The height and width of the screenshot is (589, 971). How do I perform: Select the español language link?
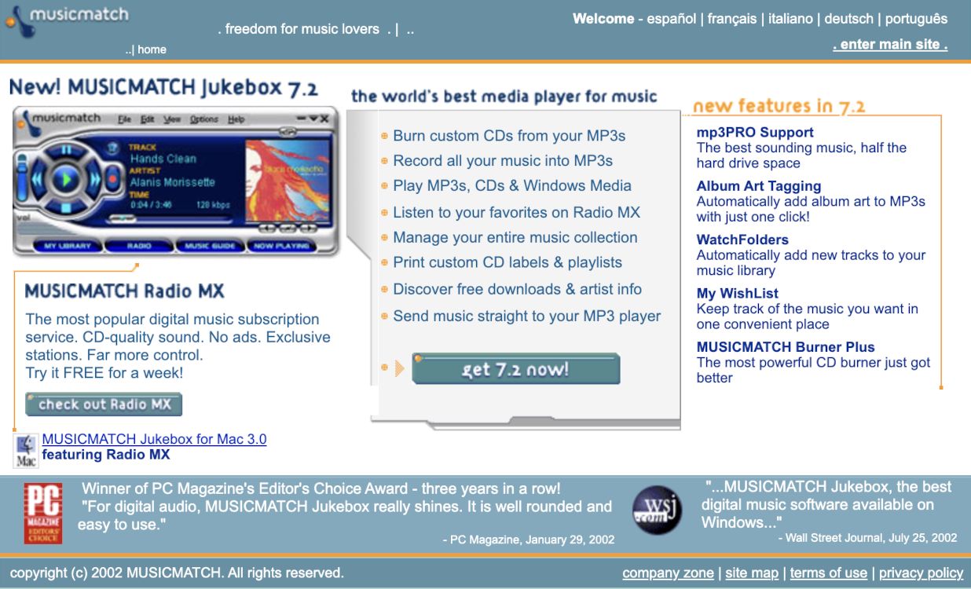[672, 19]
